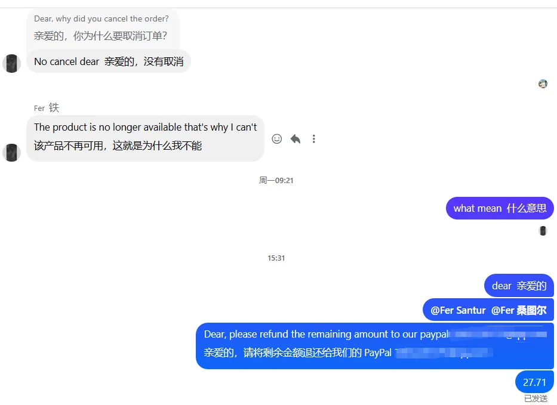557x405 pixels.
Task: Click the 'product is no longer available' bubble
Action: click(145, 138)
